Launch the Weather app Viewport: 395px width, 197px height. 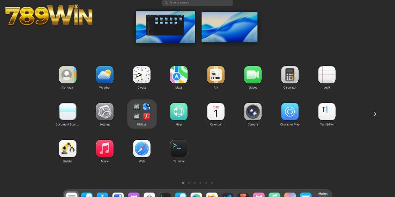[x=105, y=75]
